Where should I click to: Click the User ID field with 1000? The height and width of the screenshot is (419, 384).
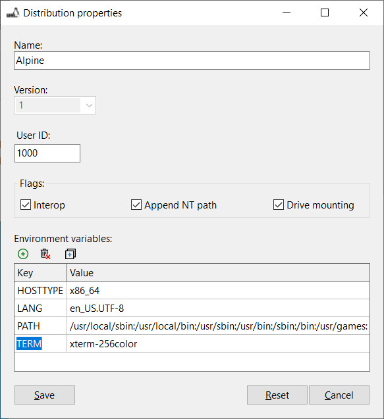[47, 153]
